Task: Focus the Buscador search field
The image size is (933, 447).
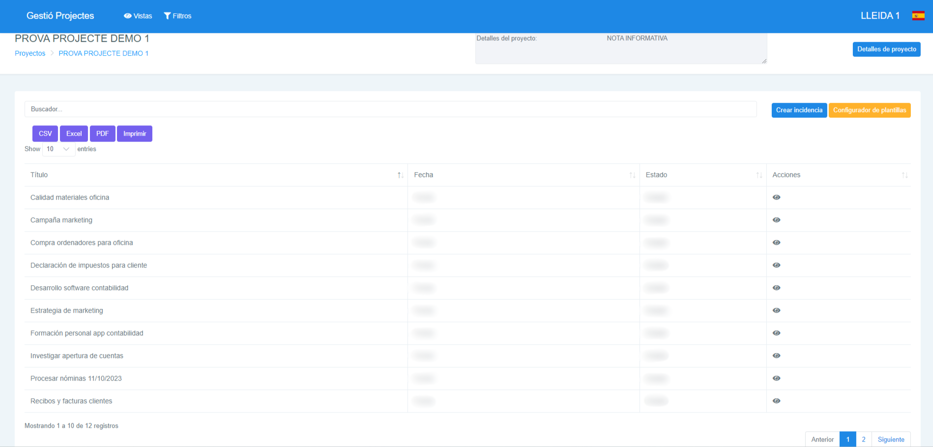Action: (390, 109)
